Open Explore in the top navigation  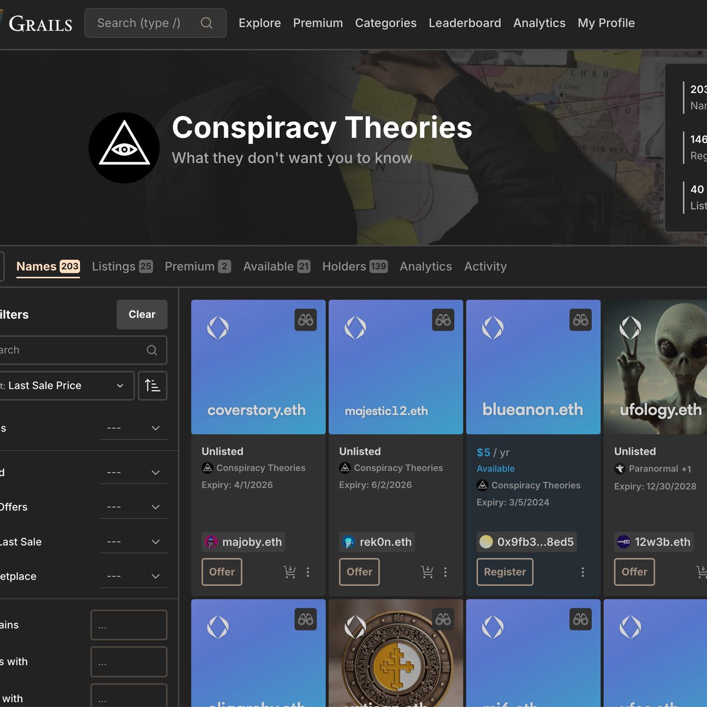point(260,23)
